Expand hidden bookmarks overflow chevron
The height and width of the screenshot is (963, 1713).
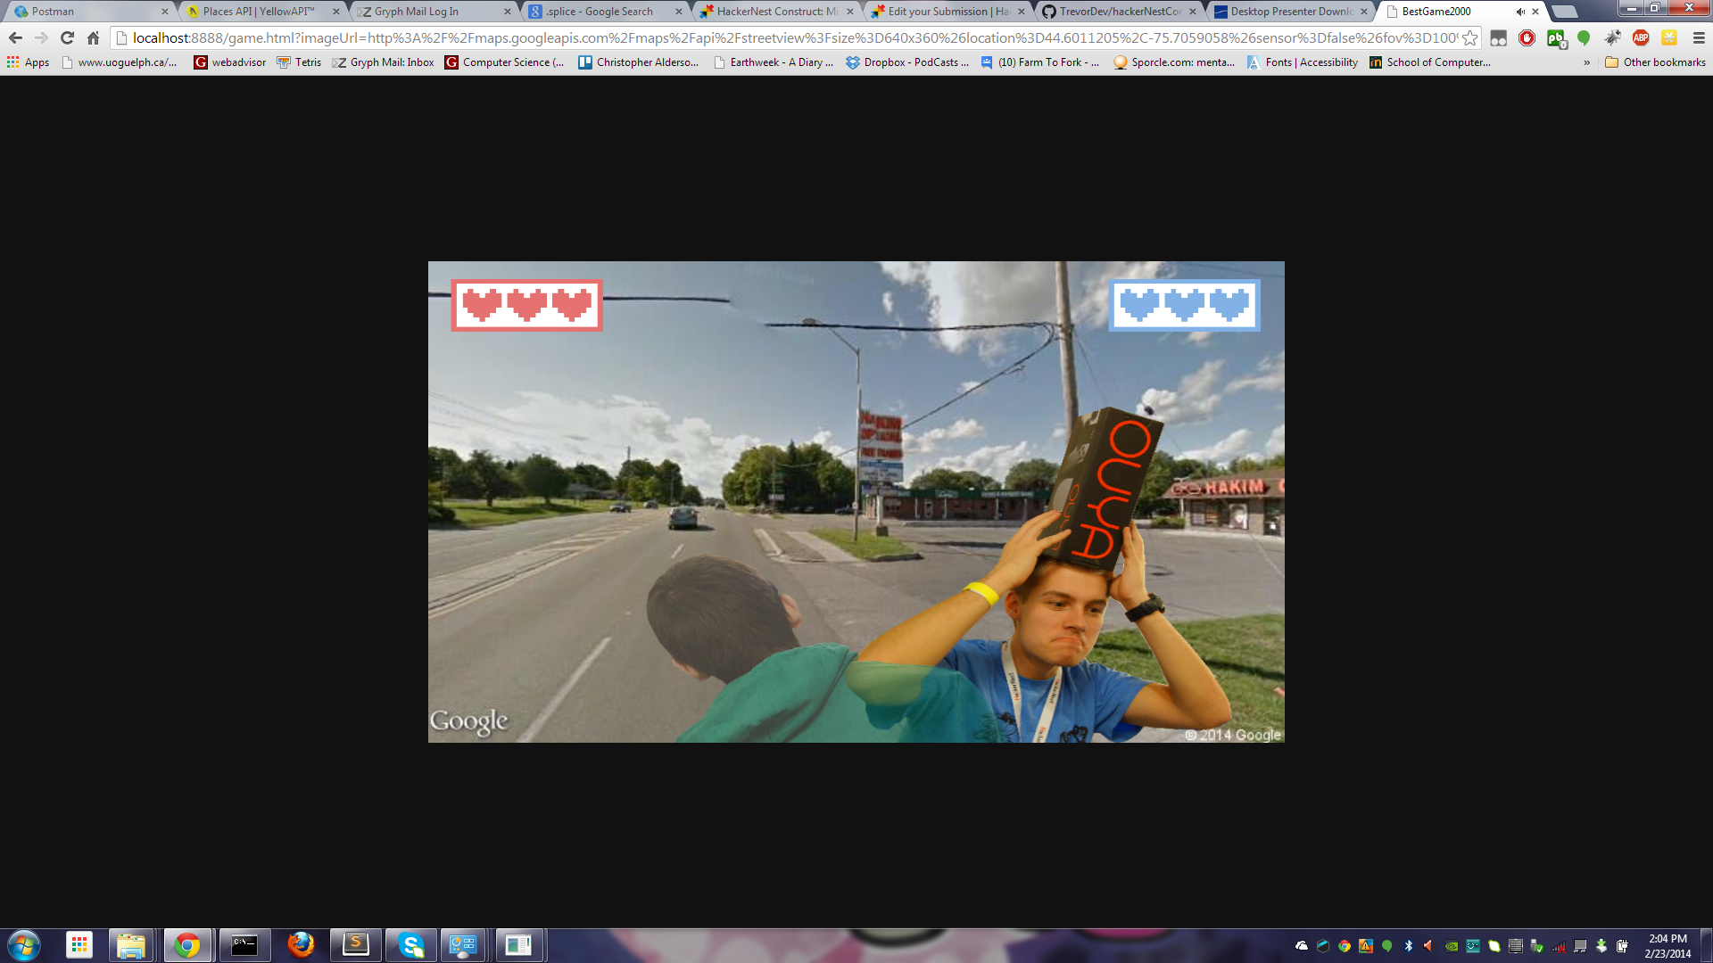(x=1586, y=62)
